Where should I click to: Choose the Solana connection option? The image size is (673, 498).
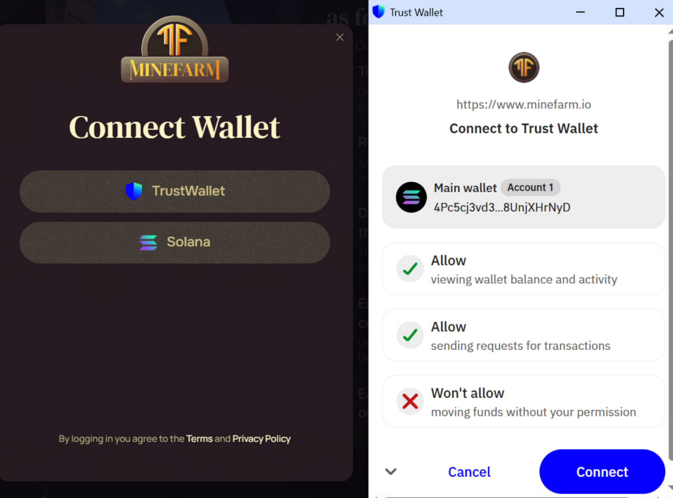175,243
